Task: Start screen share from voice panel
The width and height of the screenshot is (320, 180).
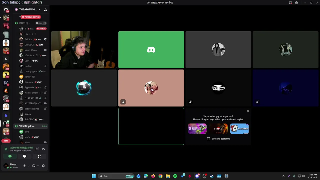Action: click(x=24, y=156)
